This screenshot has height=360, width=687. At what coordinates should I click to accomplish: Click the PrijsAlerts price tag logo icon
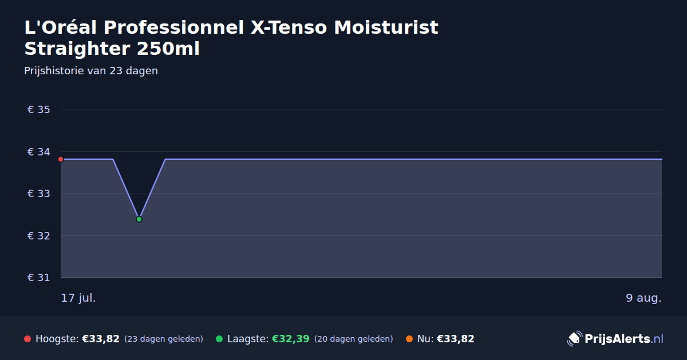pos(574,339)
